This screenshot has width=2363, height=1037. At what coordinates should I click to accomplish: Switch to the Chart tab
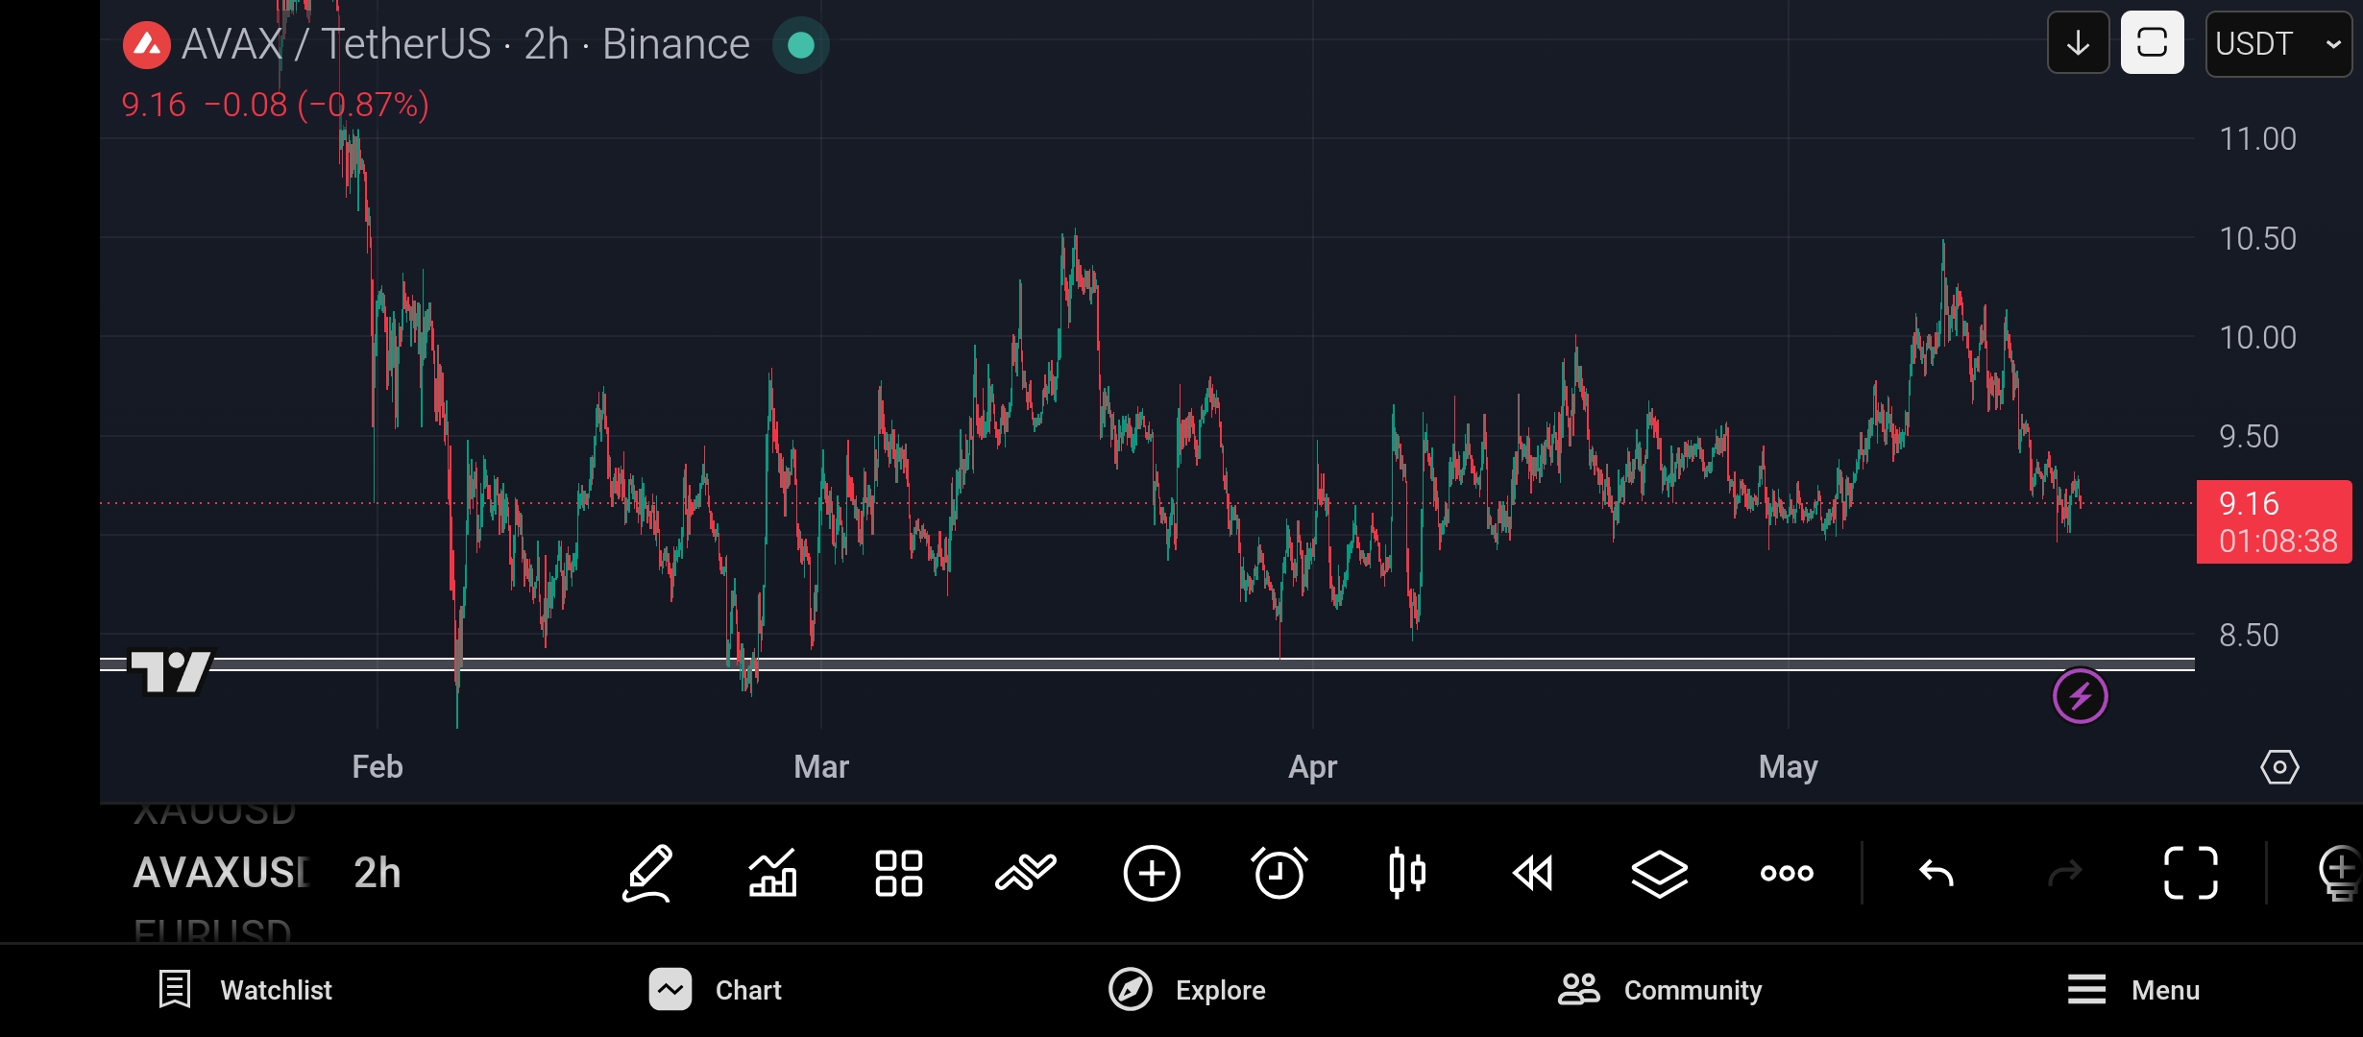click(716, 990)
